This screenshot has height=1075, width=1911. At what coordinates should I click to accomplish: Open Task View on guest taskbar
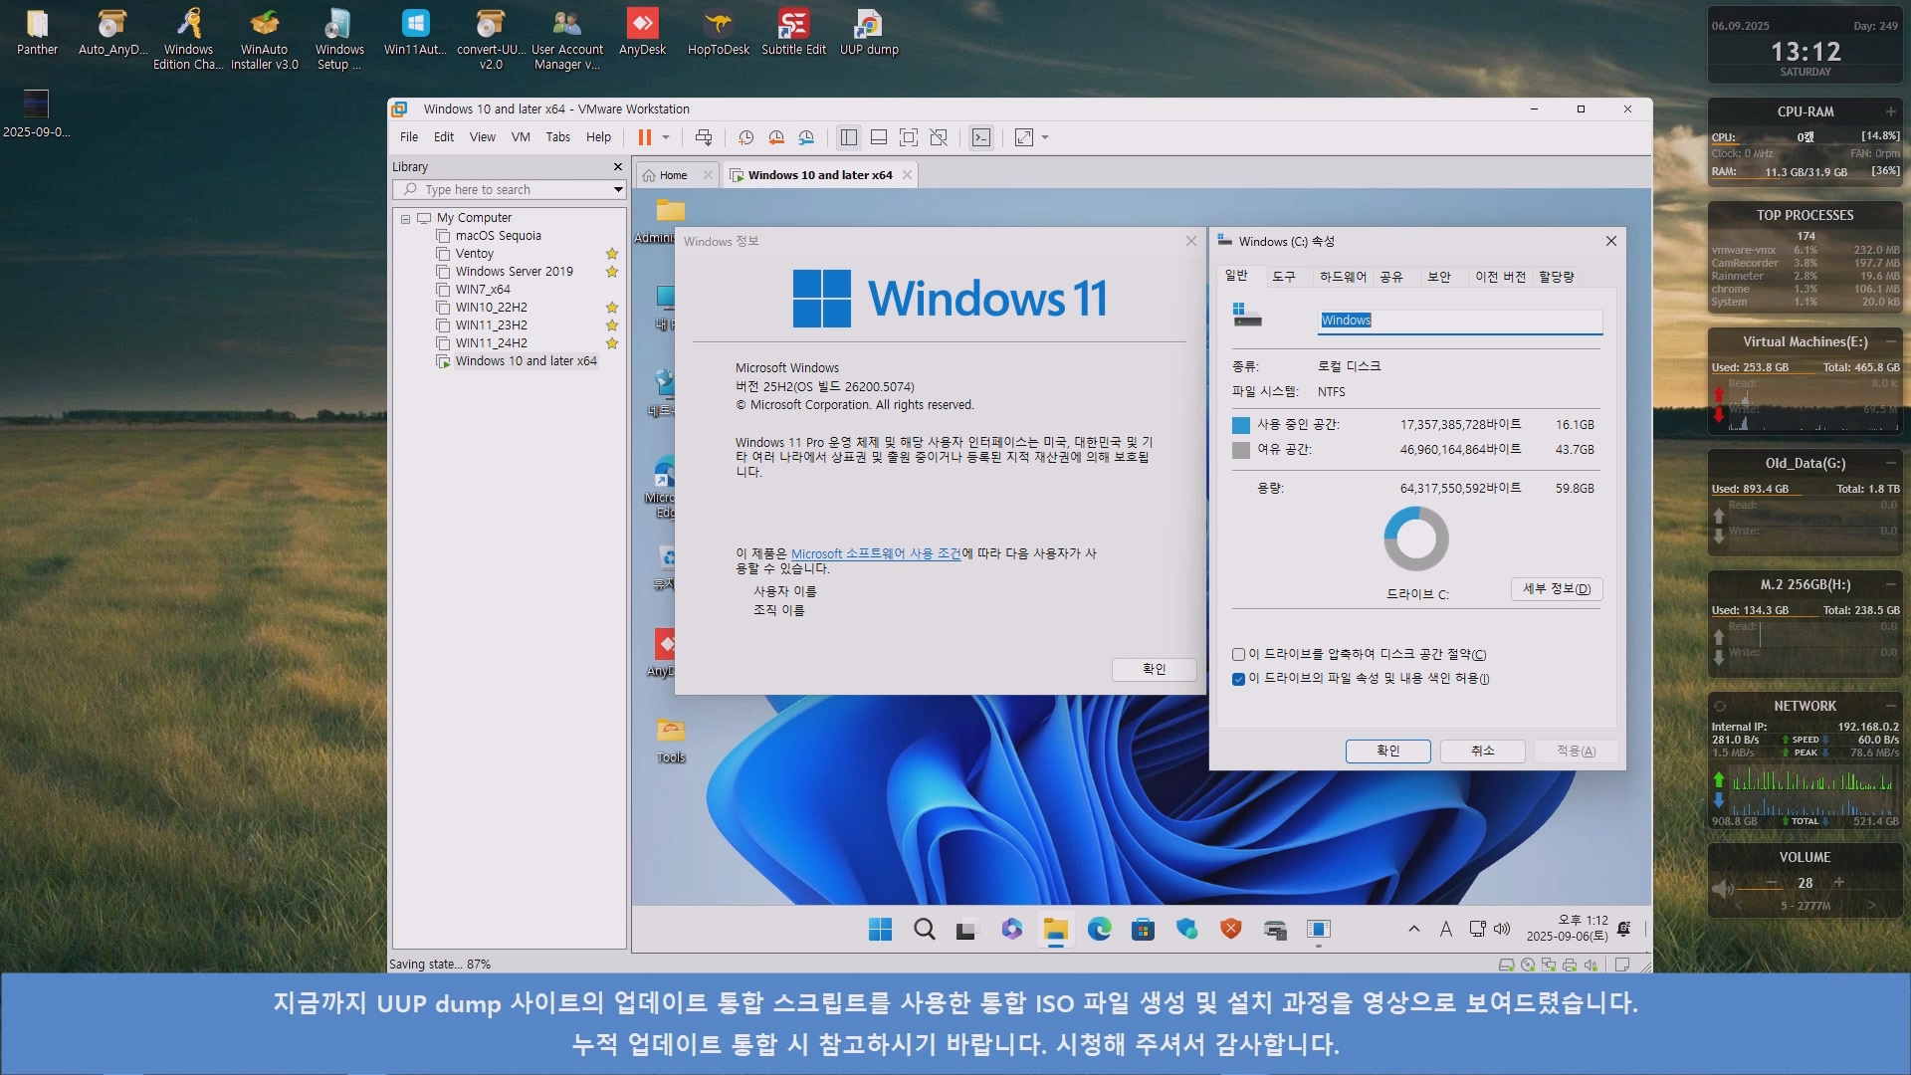coord(965,930)
